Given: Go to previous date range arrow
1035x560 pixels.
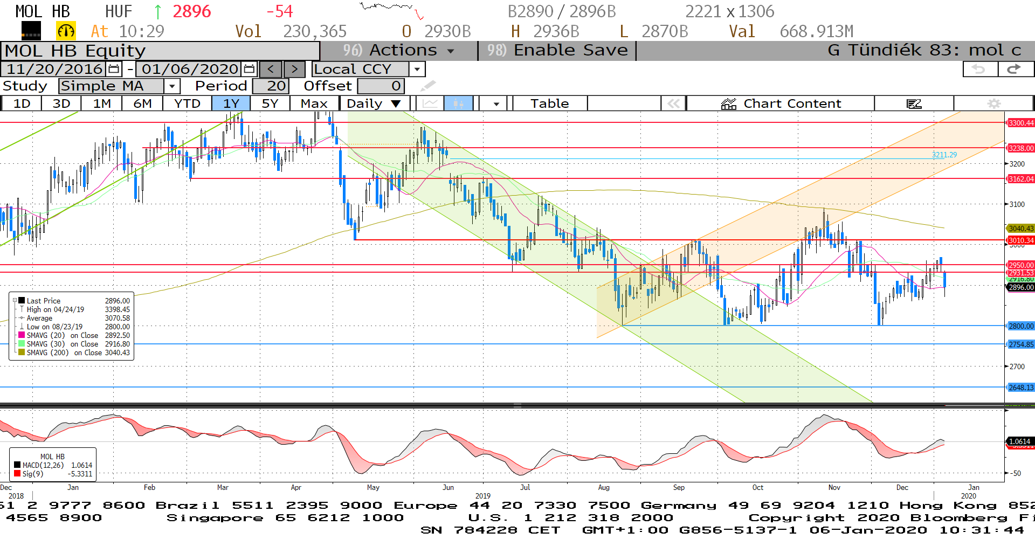Looking at the screenshot, I should pos(271,69).
